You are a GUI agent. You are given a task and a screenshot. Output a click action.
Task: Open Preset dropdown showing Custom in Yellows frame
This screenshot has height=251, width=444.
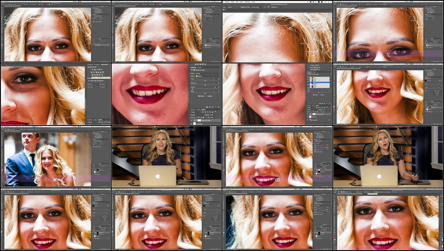[208, 73]
